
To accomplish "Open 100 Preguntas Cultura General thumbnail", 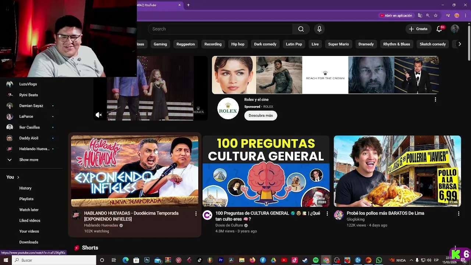I will point(266,171).
